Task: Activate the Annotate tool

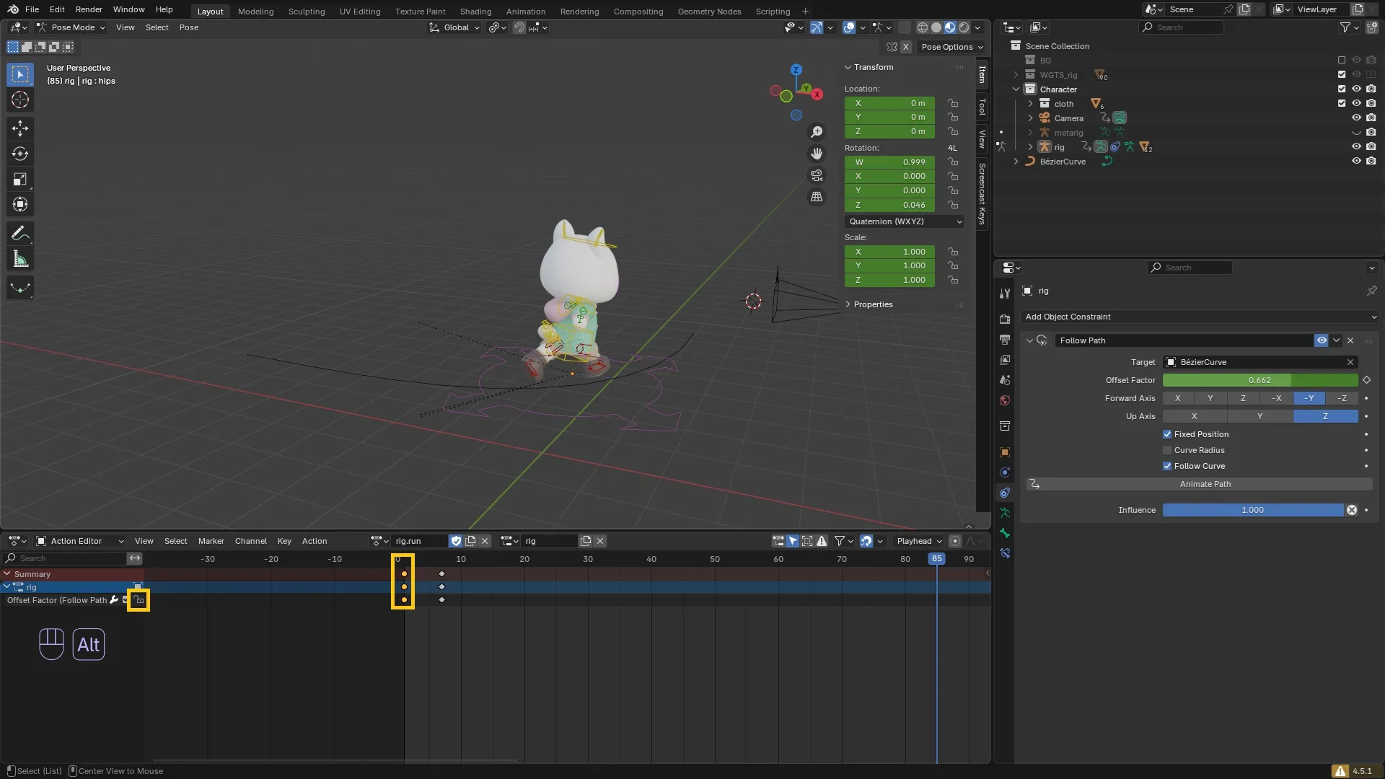Action: (x=20, y=234)
